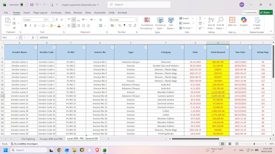Open the Comments pane button
The image size is (275, 154).
(x=249, y=12)
